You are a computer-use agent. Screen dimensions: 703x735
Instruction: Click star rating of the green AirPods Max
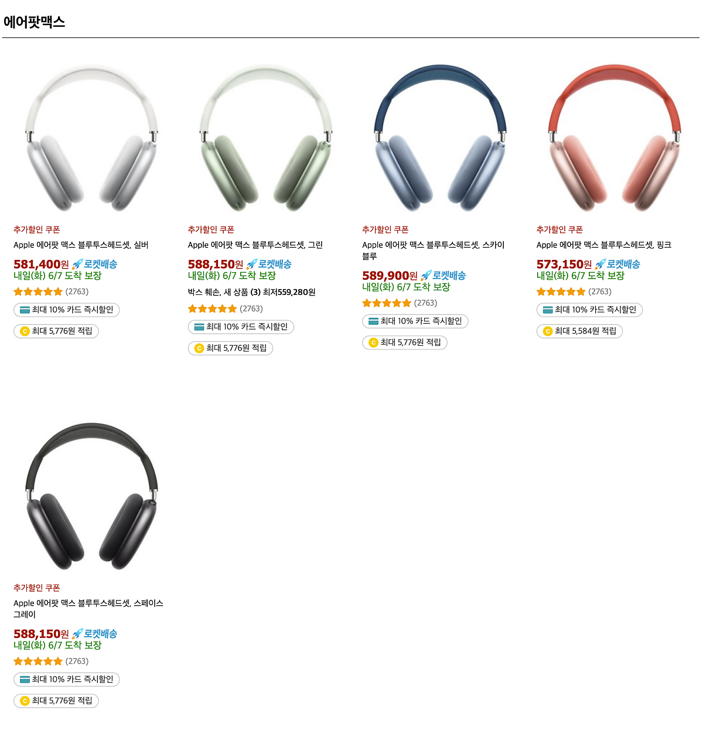213,309
